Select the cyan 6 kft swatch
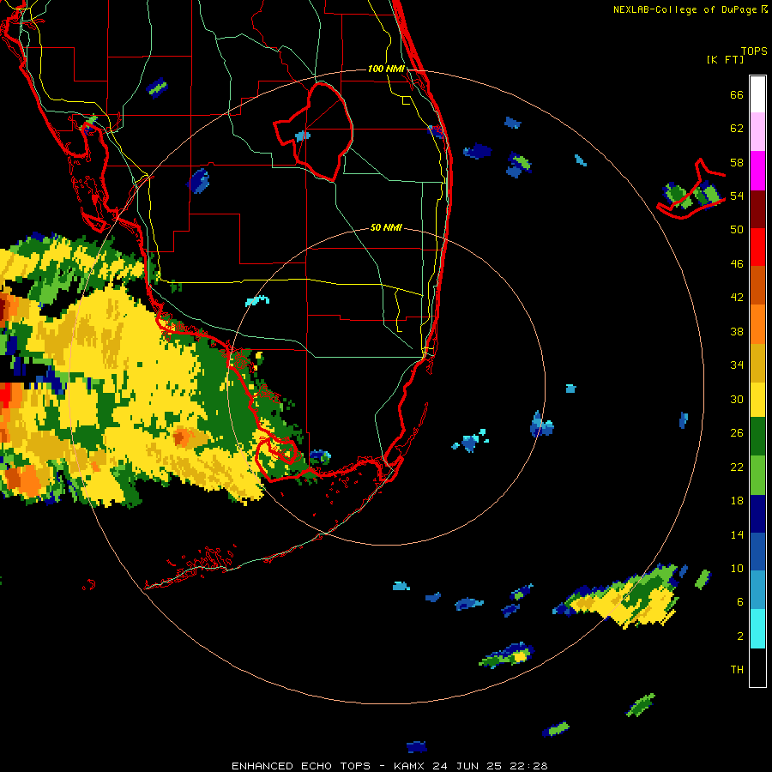This screenshot has width=772, height=772. coord(757,629)
